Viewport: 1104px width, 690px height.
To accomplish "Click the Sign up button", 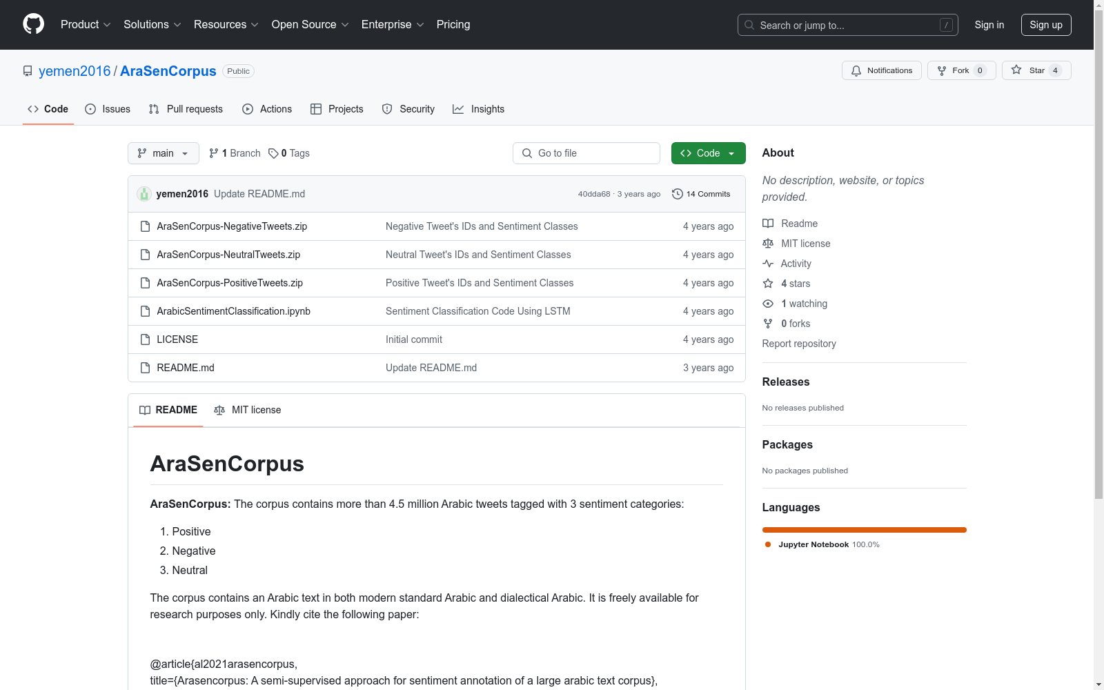I will (x=1046, y=25).
